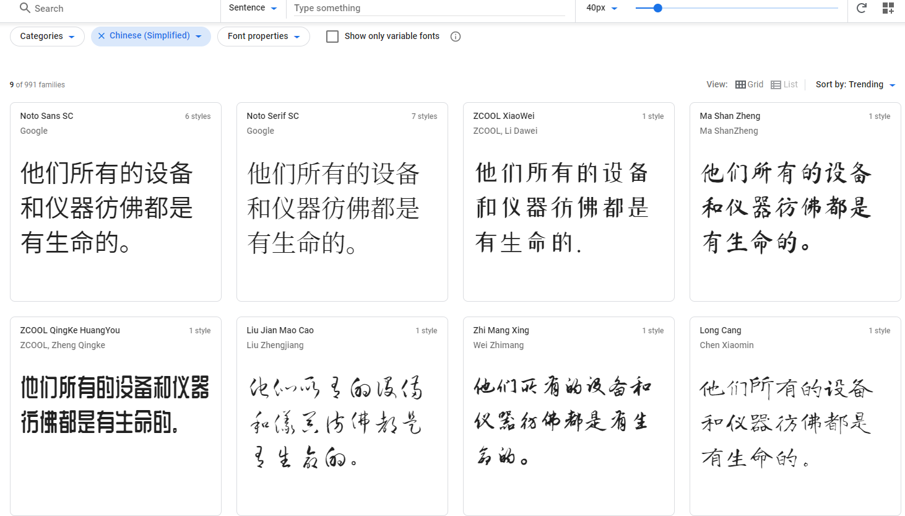This screenshot has height=516, width=905.
Task: Click the search magnifier icon
Action: coord(25,8)
